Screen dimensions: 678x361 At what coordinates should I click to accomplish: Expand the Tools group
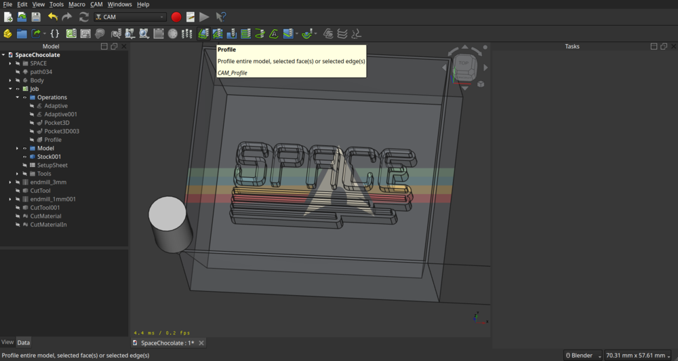point(18,174)
